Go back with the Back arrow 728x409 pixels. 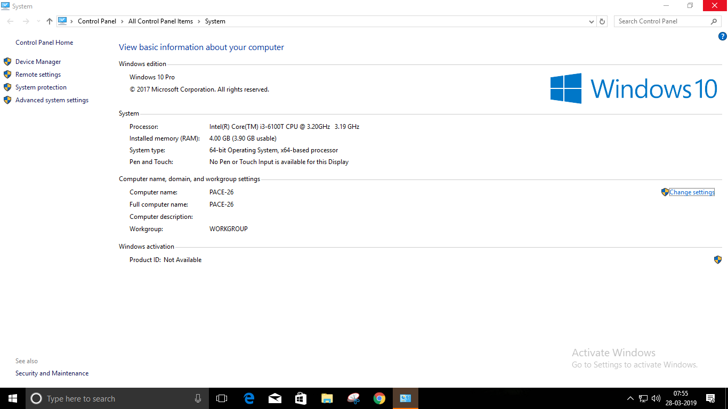pos(11,21)
